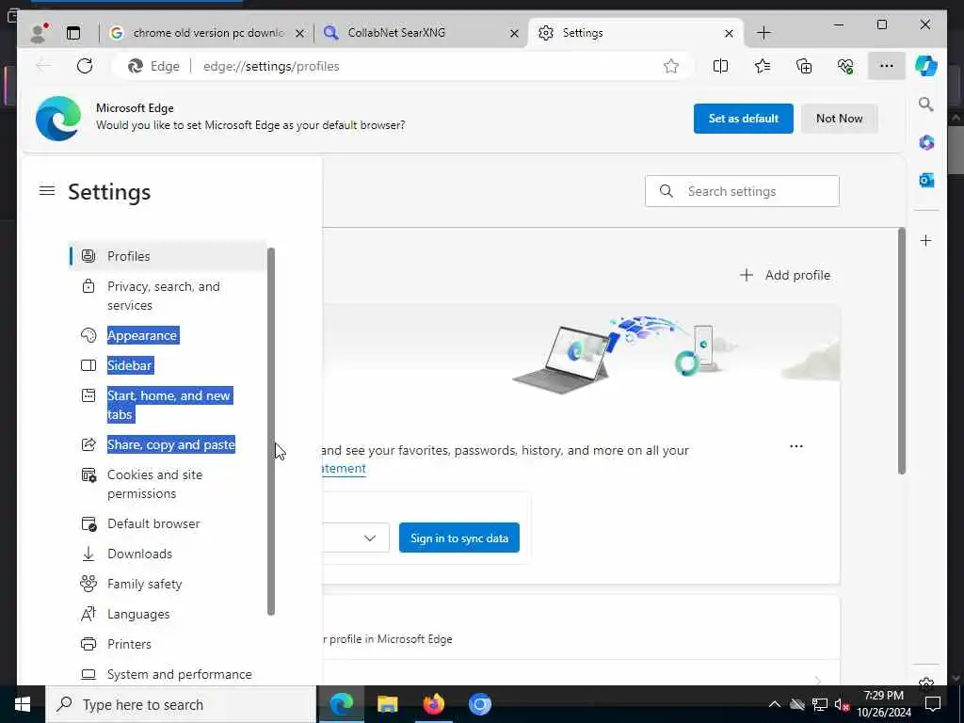Click Add profile button
Screen dimensions: 964x723
coord(785,275)
